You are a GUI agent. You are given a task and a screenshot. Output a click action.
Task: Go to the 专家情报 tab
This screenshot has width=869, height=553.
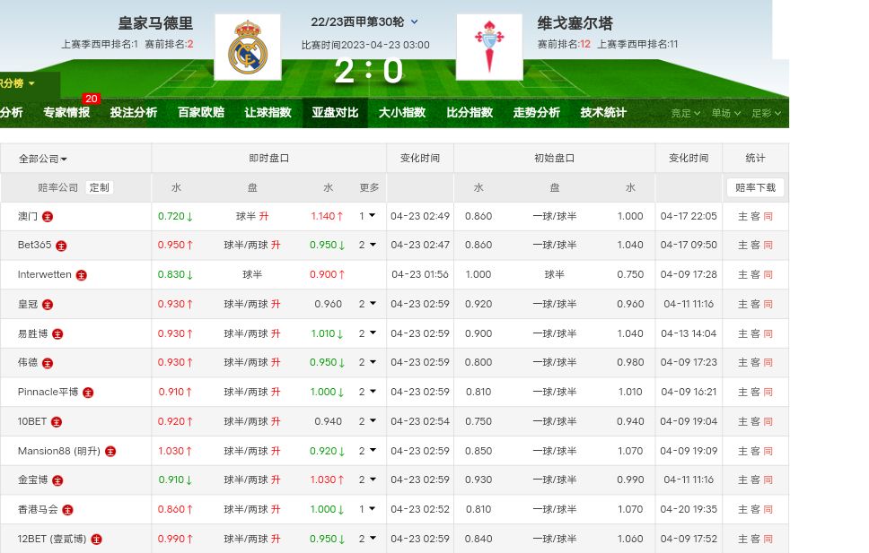tap(66, 113)
